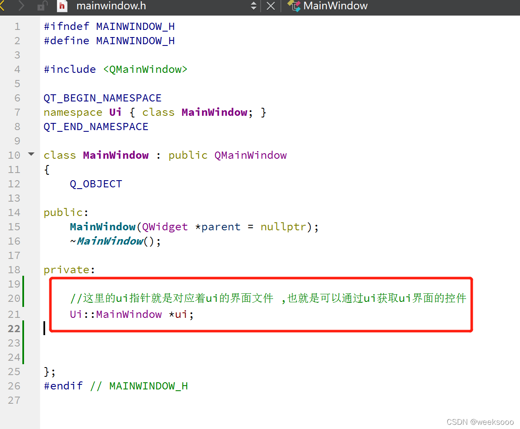Close the mainwindow.h document with the X

[271, 6]
